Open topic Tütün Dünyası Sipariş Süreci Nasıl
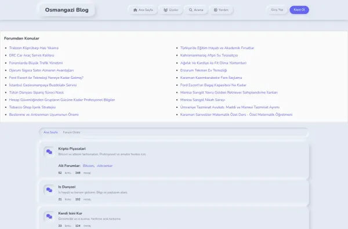The width and height of the screenshot is (348, 229). 36,93
